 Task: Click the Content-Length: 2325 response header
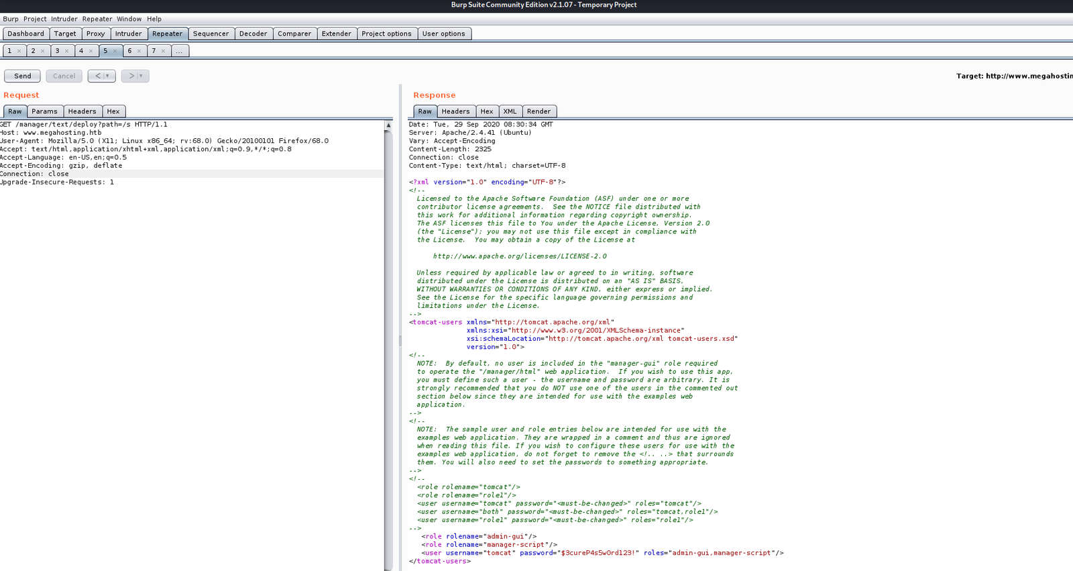click(x=450, y=149)
